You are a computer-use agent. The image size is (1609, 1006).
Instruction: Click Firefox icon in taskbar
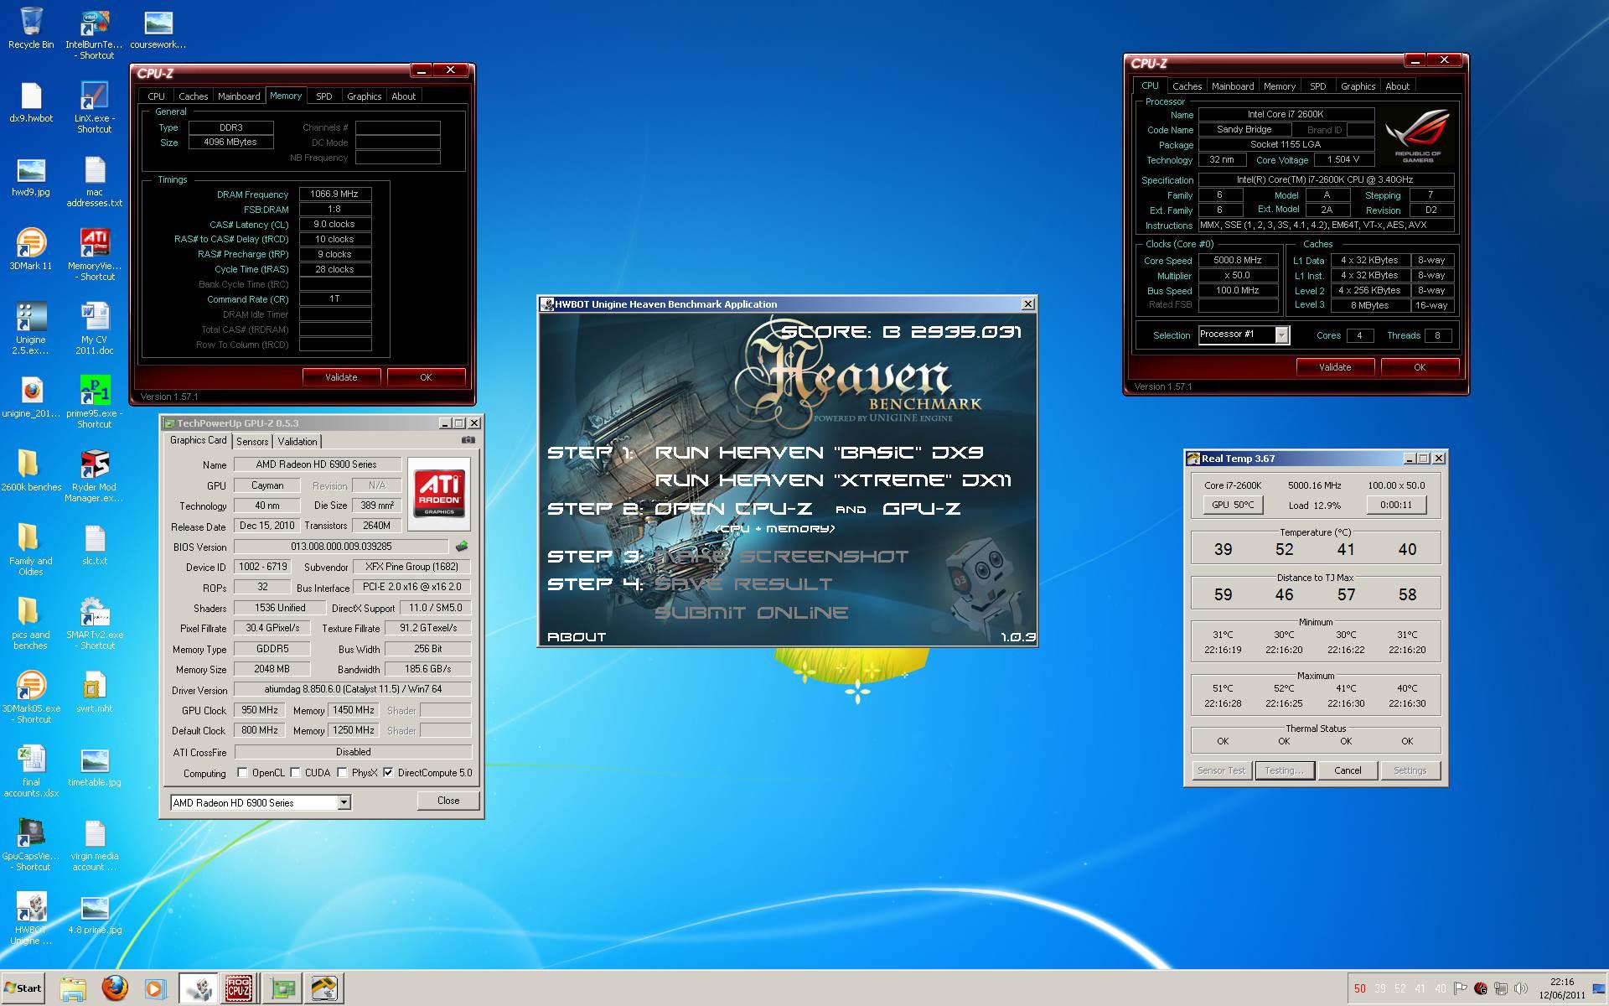115,988
